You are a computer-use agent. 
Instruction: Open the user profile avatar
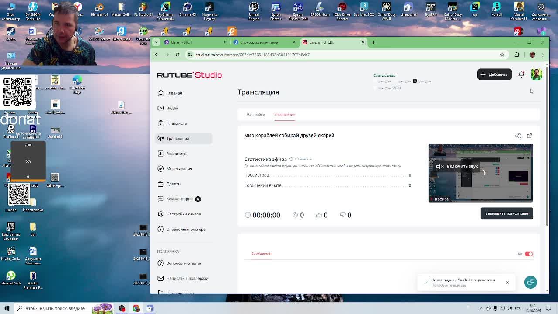536,75
